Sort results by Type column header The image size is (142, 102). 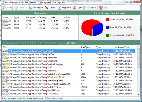coord(104,47)
